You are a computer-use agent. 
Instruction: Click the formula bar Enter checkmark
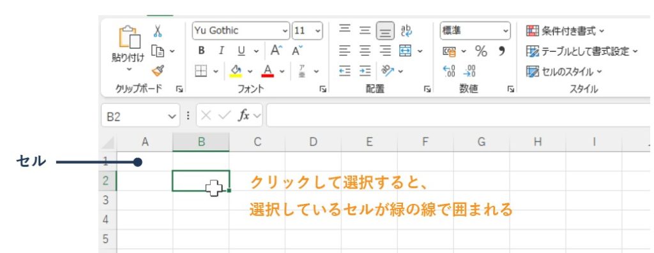click(224, 116)
